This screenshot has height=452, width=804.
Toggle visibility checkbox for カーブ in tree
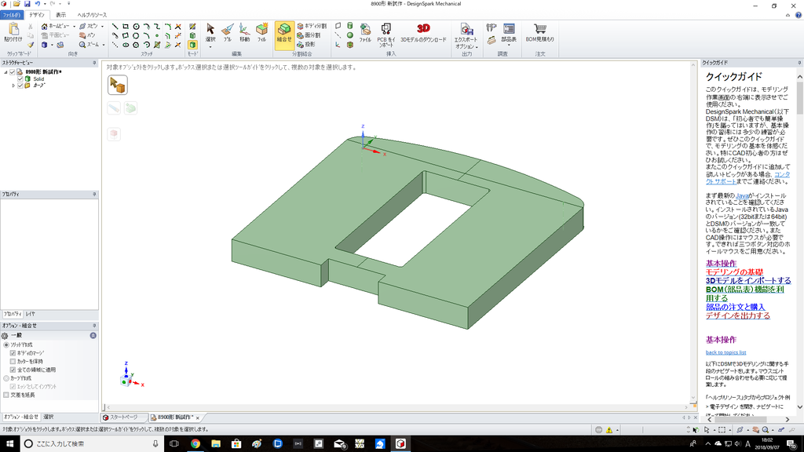tap(20, 86)
